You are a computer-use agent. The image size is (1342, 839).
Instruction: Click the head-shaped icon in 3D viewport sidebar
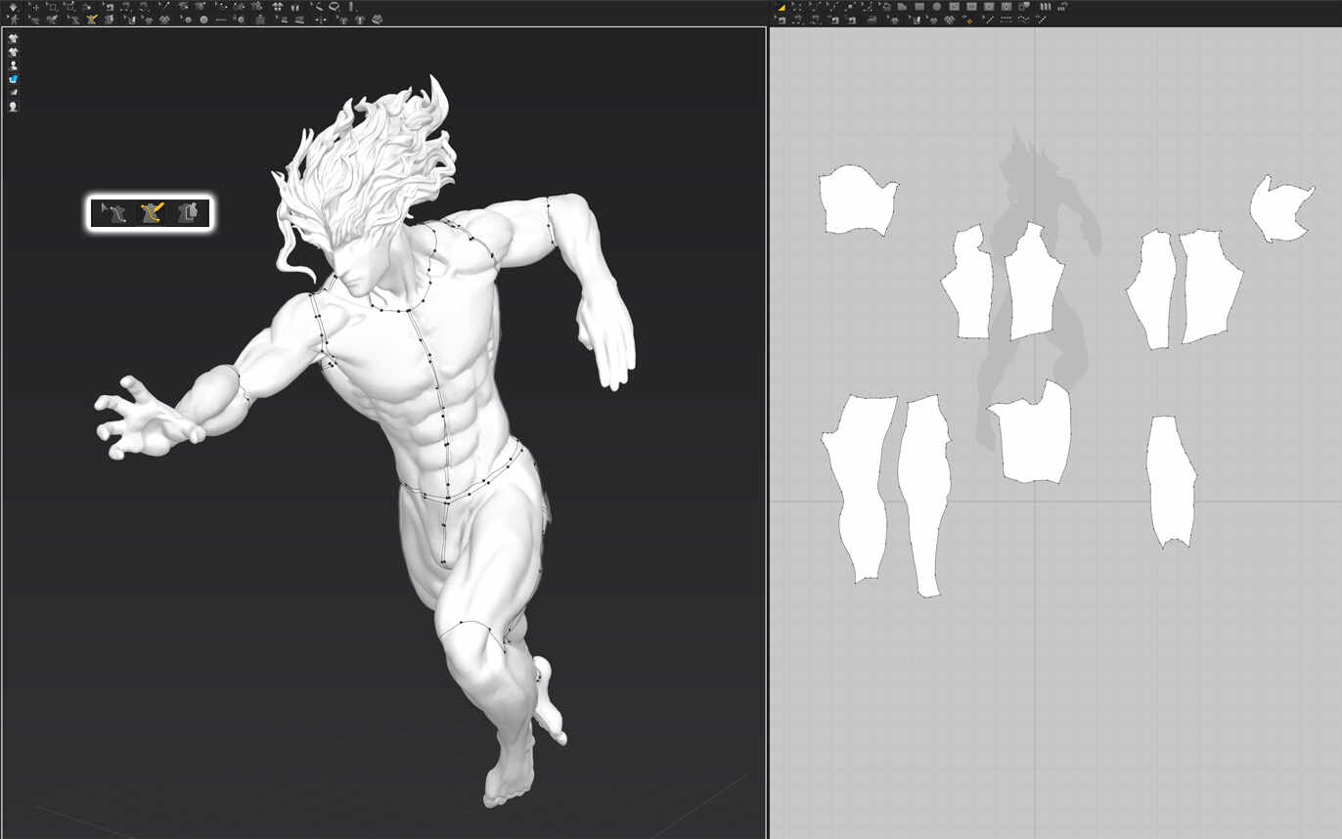click(13, 106)
